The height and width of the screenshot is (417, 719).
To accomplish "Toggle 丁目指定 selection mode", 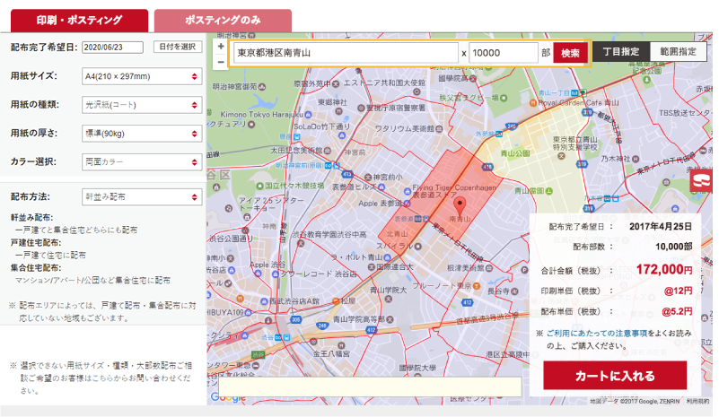I will [x=621, y=52].
